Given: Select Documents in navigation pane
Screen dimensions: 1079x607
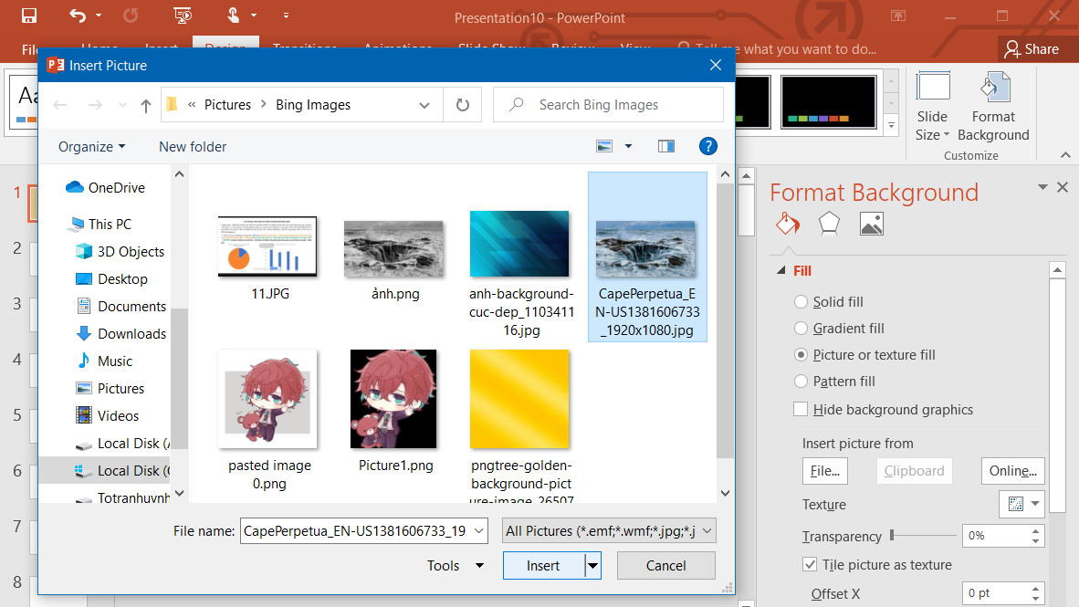Looking at the screenshot, I should coord(121,307).
